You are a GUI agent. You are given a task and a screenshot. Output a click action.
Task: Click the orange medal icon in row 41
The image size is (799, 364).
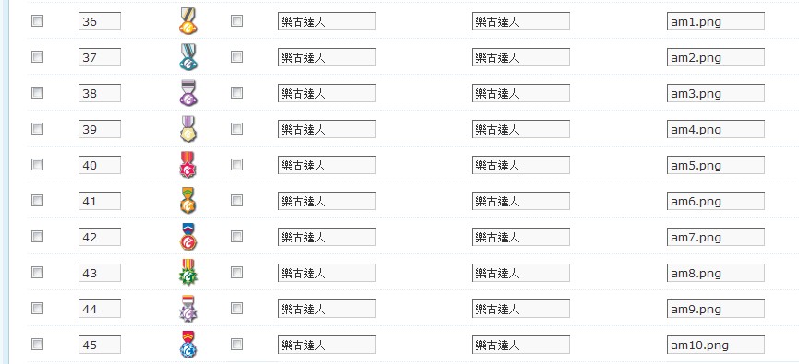(x=188, y=201)
